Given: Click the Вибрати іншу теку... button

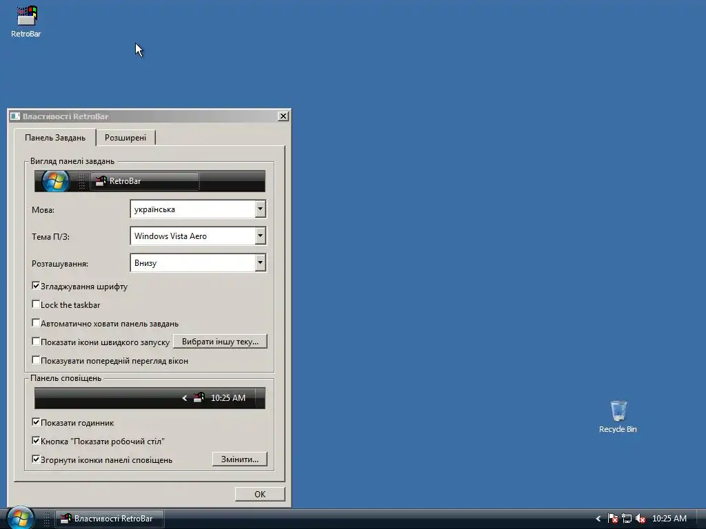Looking at the screenshot, I should 220,342.
